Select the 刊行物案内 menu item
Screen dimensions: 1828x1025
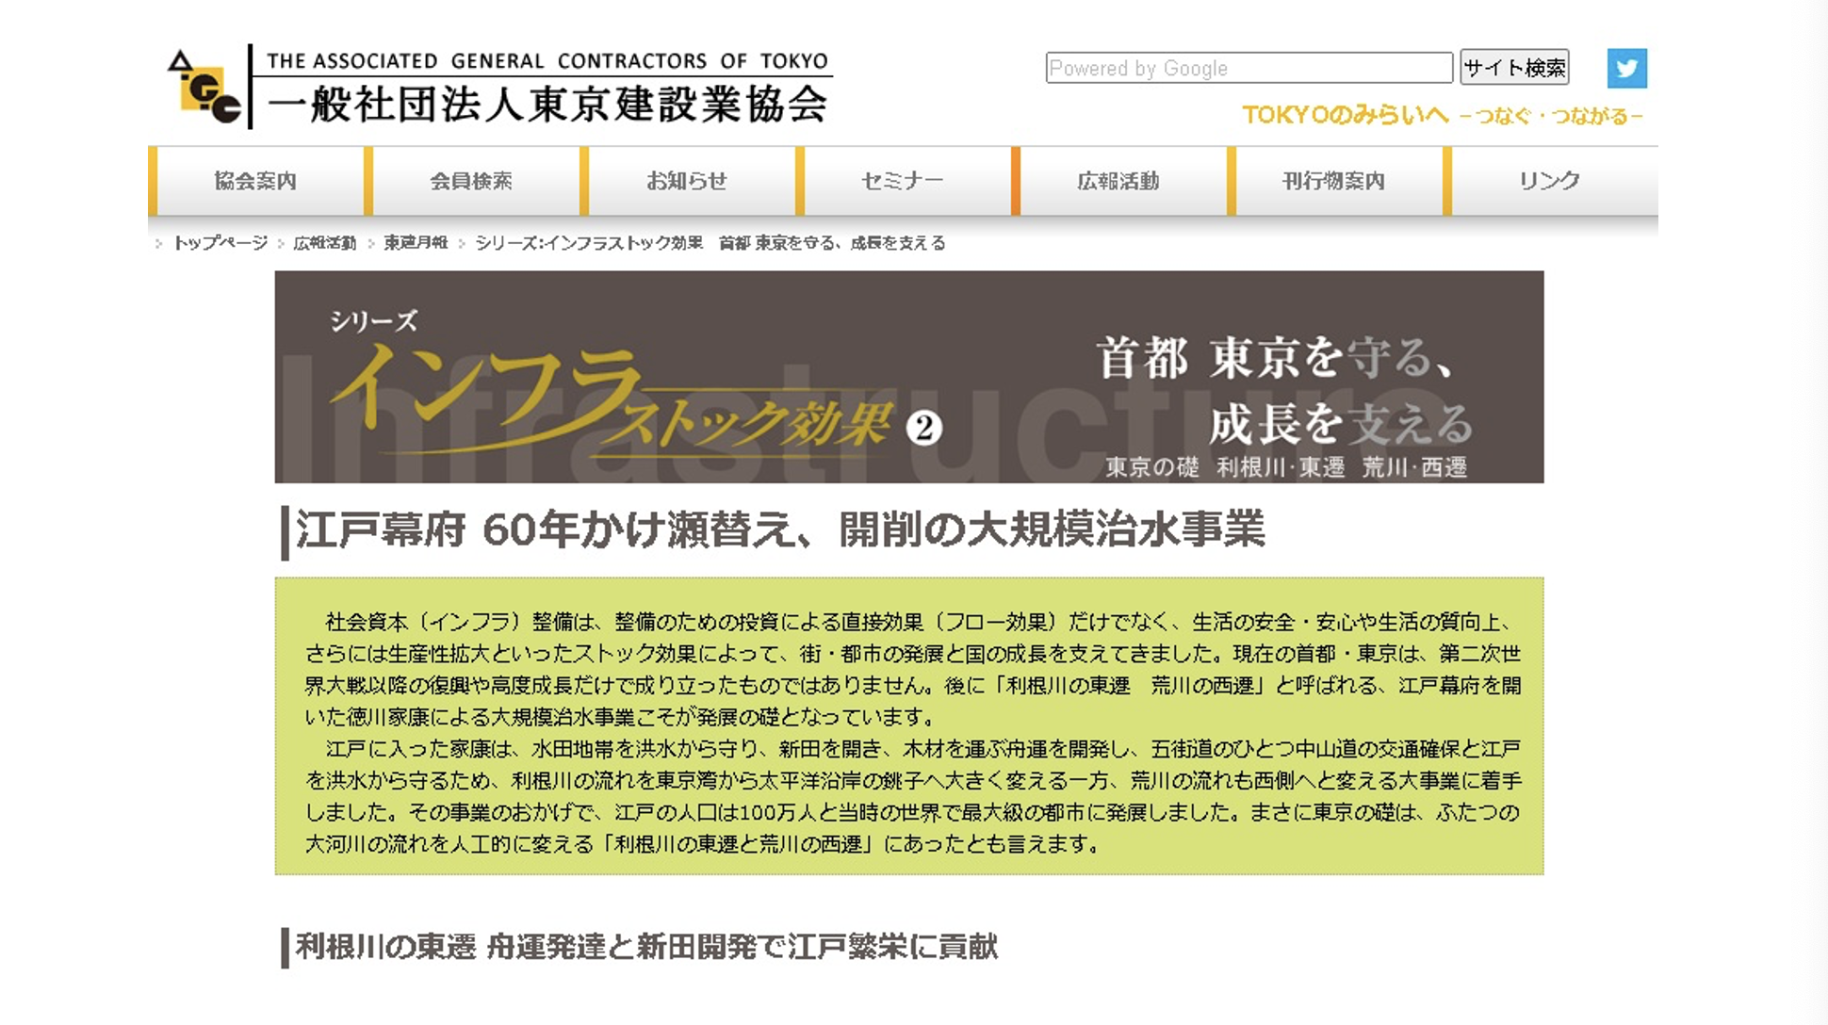tap(1334, 181)
